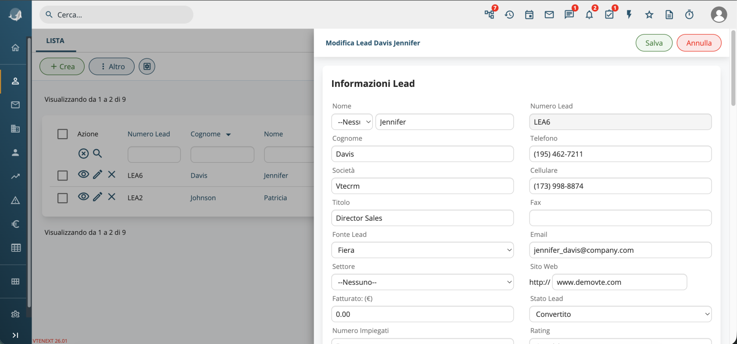Switch to the LISTA tab
The image size is (737, 344).
coord(55,41)
